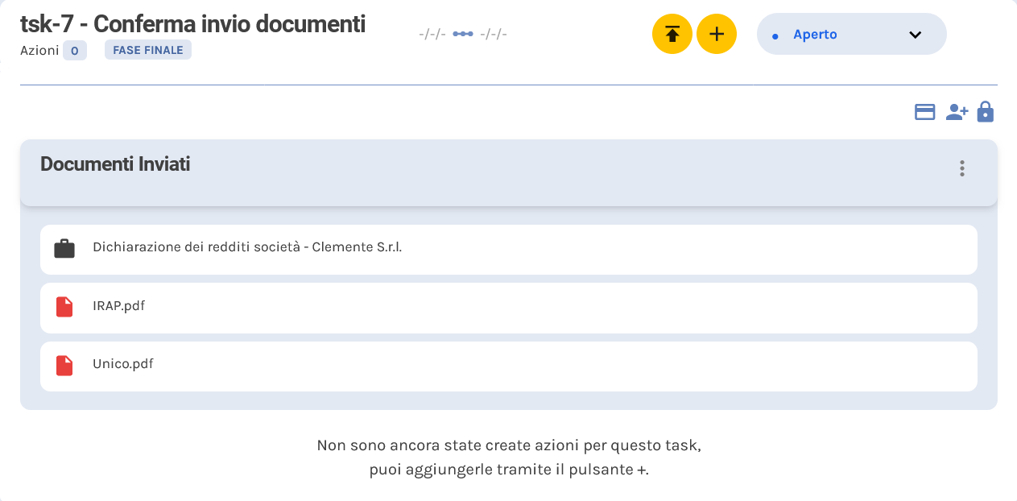1017x501 pixels.
Task: Click the three-dot progress indicator between the dates
Action: pos(462,34)
